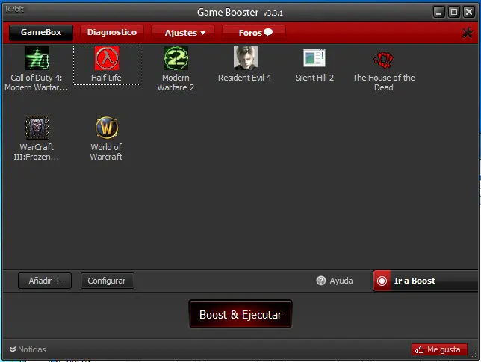
Task: Select the Resident Evil 4 game icon
Action: pos(246,58)
